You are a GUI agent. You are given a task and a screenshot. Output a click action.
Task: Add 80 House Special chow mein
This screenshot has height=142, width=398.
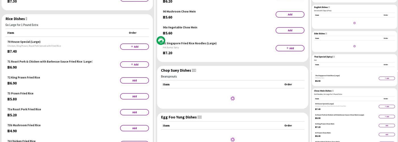[387, 106]
